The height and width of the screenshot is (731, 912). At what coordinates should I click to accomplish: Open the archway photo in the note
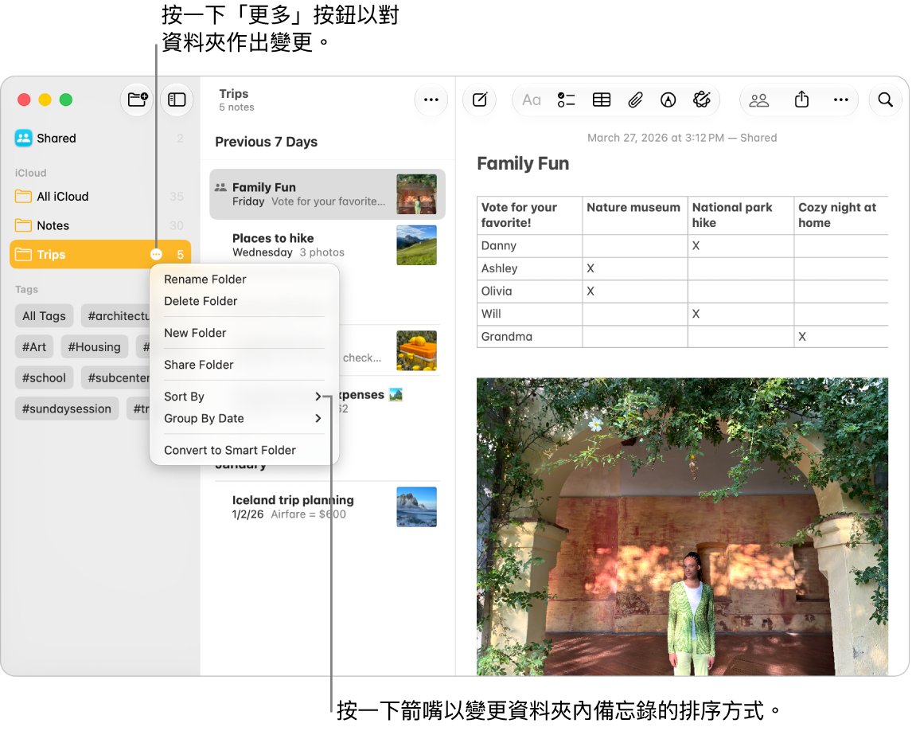coord(682,526)
